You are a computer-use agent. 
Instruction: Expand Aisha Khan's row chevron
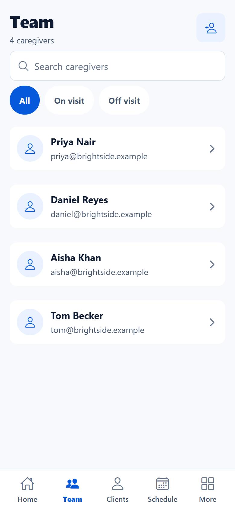coord(212,264)
